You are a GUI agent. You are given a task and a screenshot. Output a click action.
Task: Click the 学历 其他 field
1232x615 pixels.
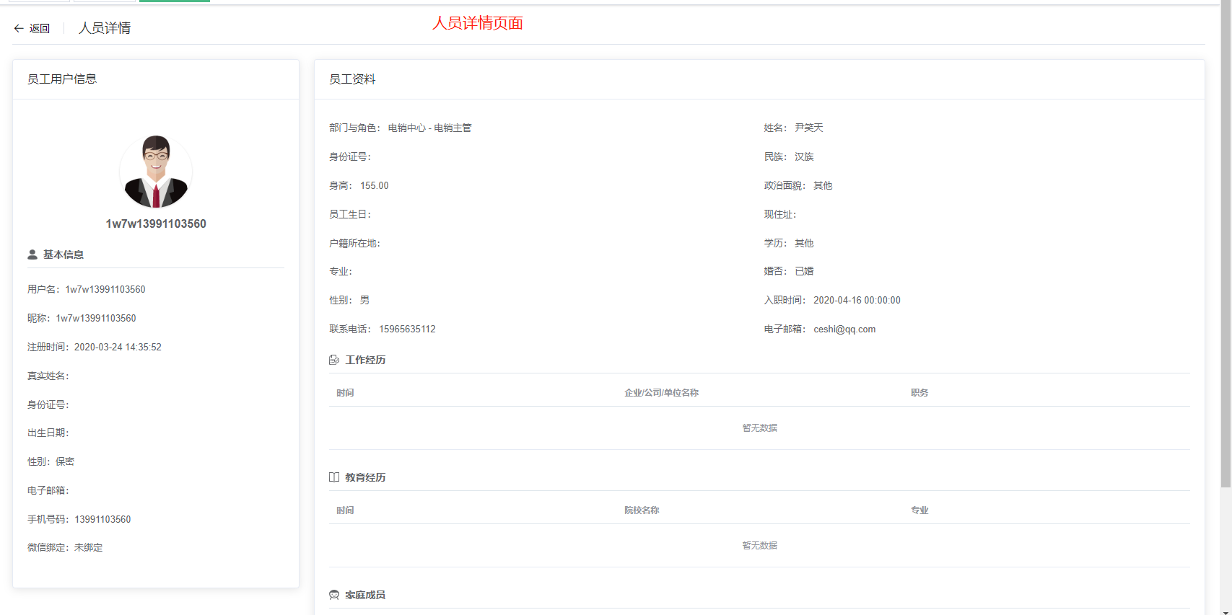point(789,243)
